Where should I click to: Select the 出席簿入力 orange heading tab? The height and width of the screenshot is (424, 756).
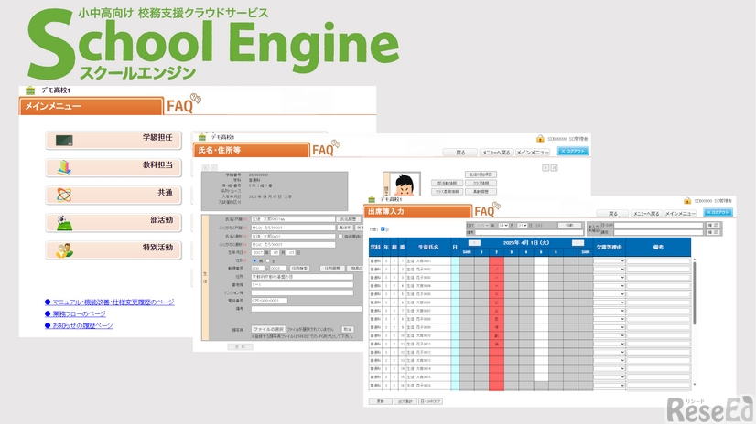point(418,212)
